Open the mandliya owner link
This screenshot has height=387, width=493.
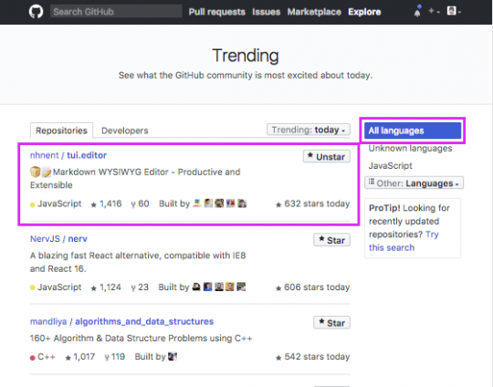click(48, 321)
